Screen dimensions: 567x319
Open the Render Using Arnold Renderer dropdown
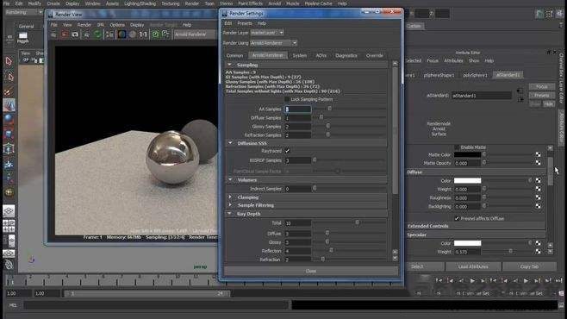point(273,43)
